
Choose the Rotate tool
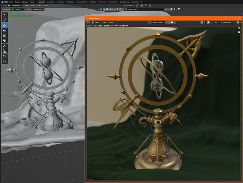pyautogui.click(x=5, y=30)
